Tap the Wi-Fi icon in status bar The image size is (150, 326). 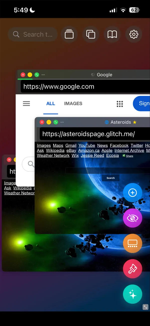[123, 10]
